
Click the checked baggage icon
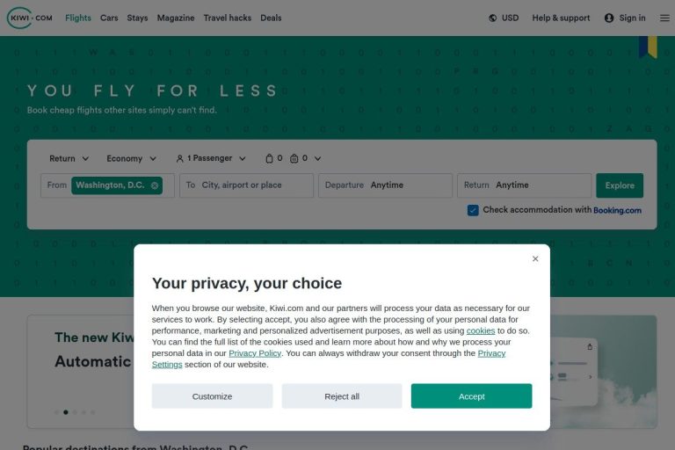click(x=294, y=159)
